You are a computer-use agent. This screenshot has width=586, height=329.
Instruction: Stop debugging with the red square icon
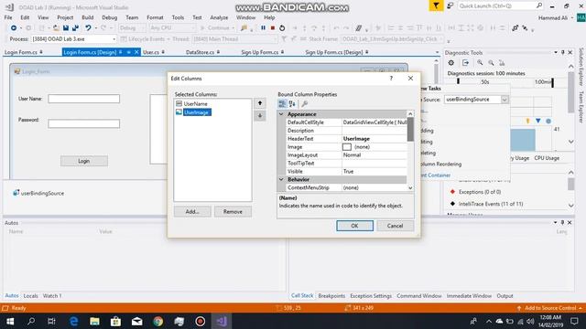[x=273, y=28]
